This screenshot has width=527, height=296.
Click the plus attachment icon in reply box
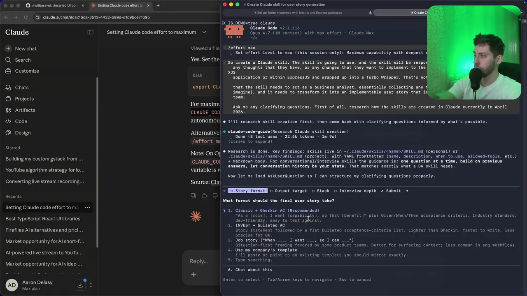pyautogui.click(x=194, y=274)
